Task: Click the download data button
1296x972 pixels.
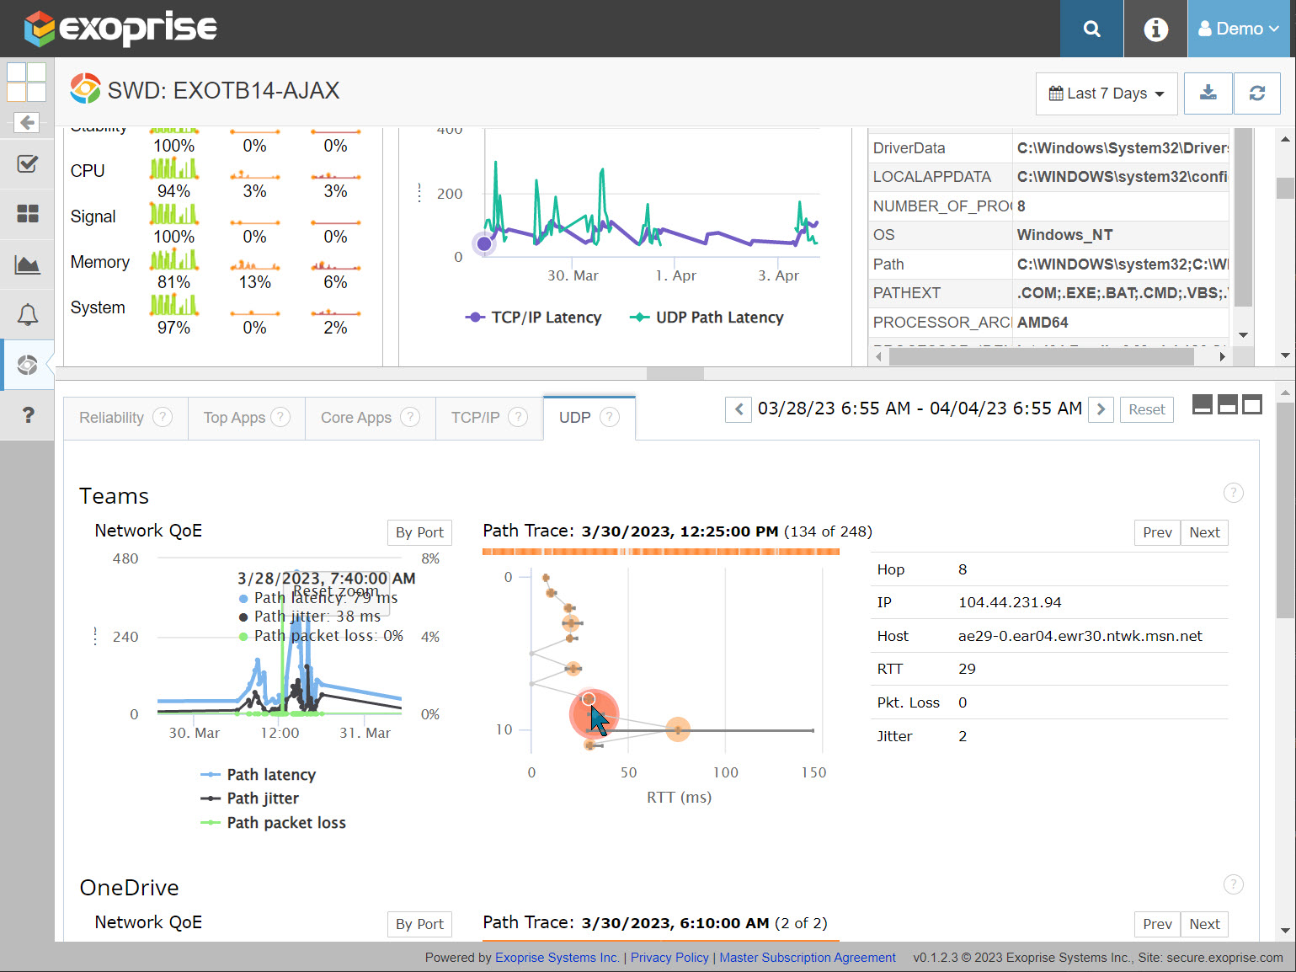Action: (1208, 93)
